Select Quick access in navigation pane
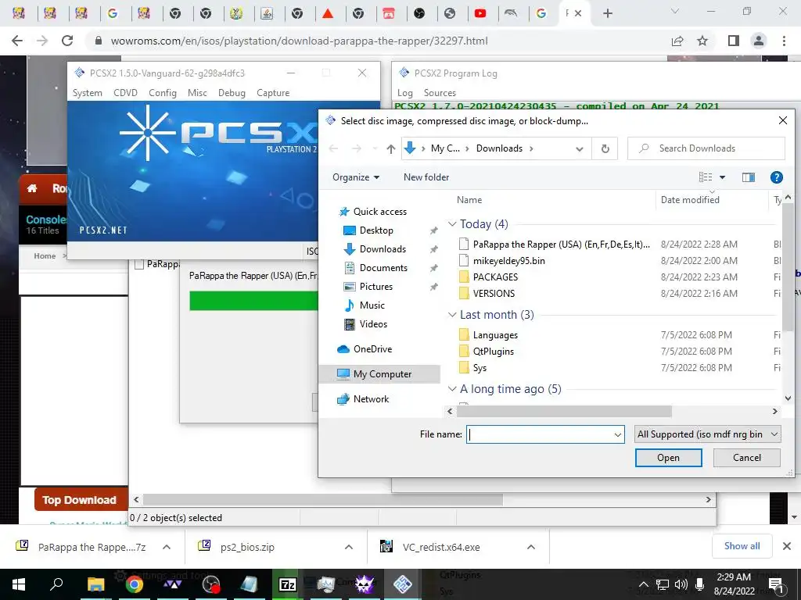The image size is (801, 600). pos(379,211)
